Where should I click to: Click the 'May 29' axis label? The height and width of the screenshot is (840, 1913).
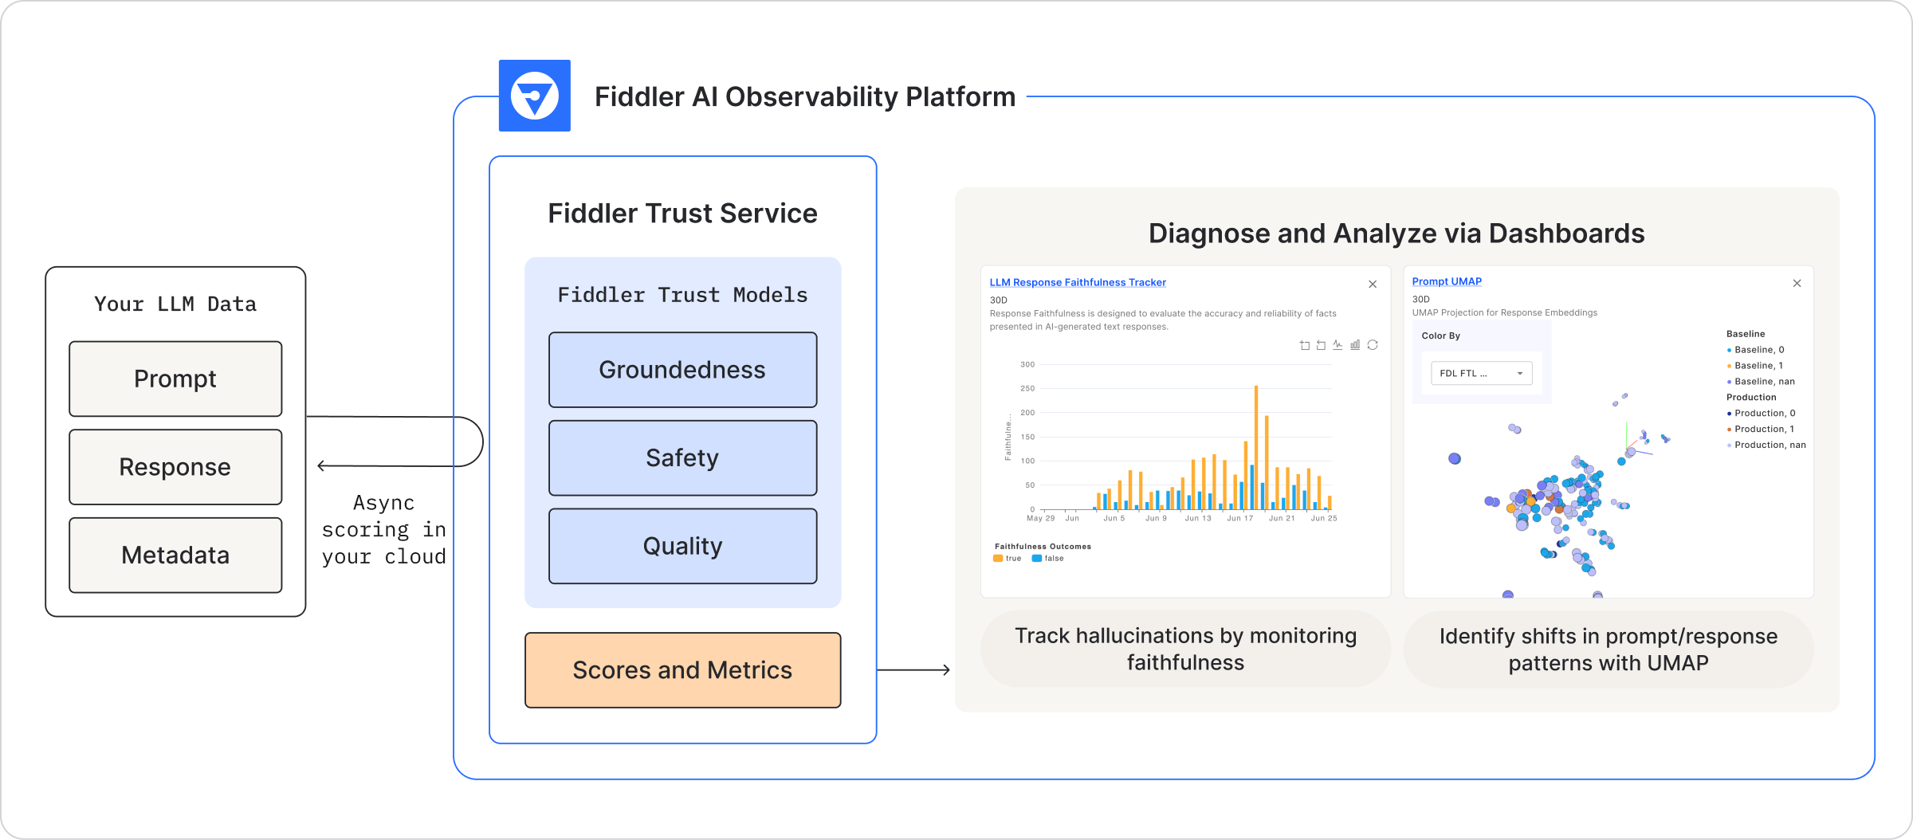(x=1040, y=518)
